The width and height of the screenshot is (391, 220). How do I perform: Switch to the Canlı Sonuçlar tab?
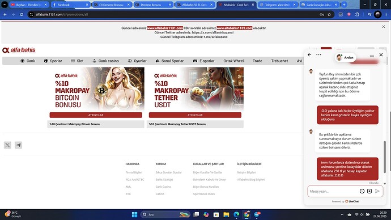click(x=319, y=5)
